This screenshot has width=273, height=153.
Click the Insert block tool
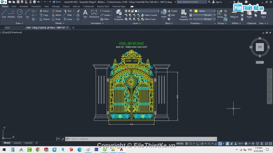[164, 14]
